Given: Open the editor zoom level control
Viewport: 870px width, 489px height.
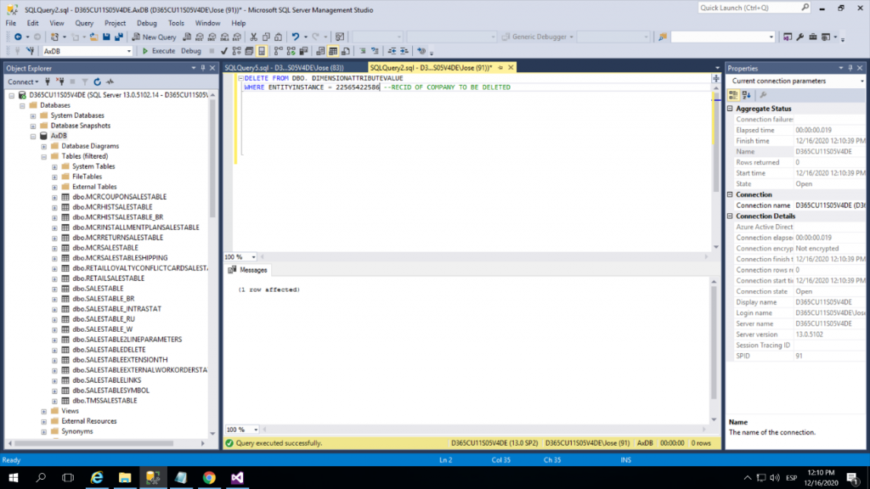Looking at the screenshot, I should click(x=240, y=257).
